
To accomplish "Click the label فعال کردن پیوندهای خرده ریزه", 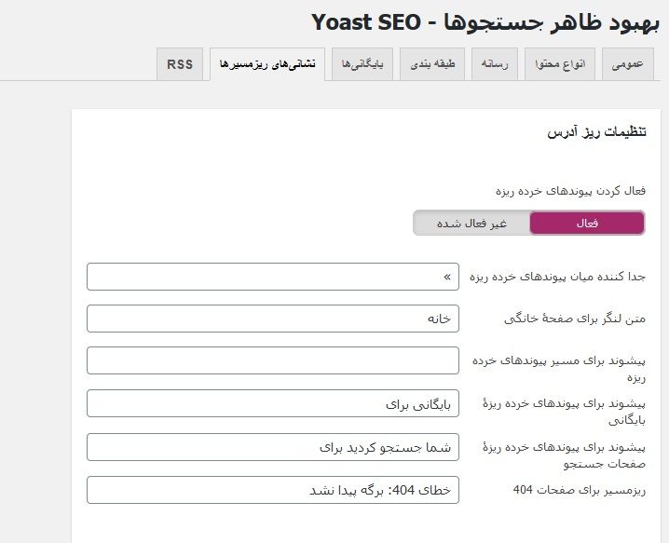I will (x=570, y=191).
